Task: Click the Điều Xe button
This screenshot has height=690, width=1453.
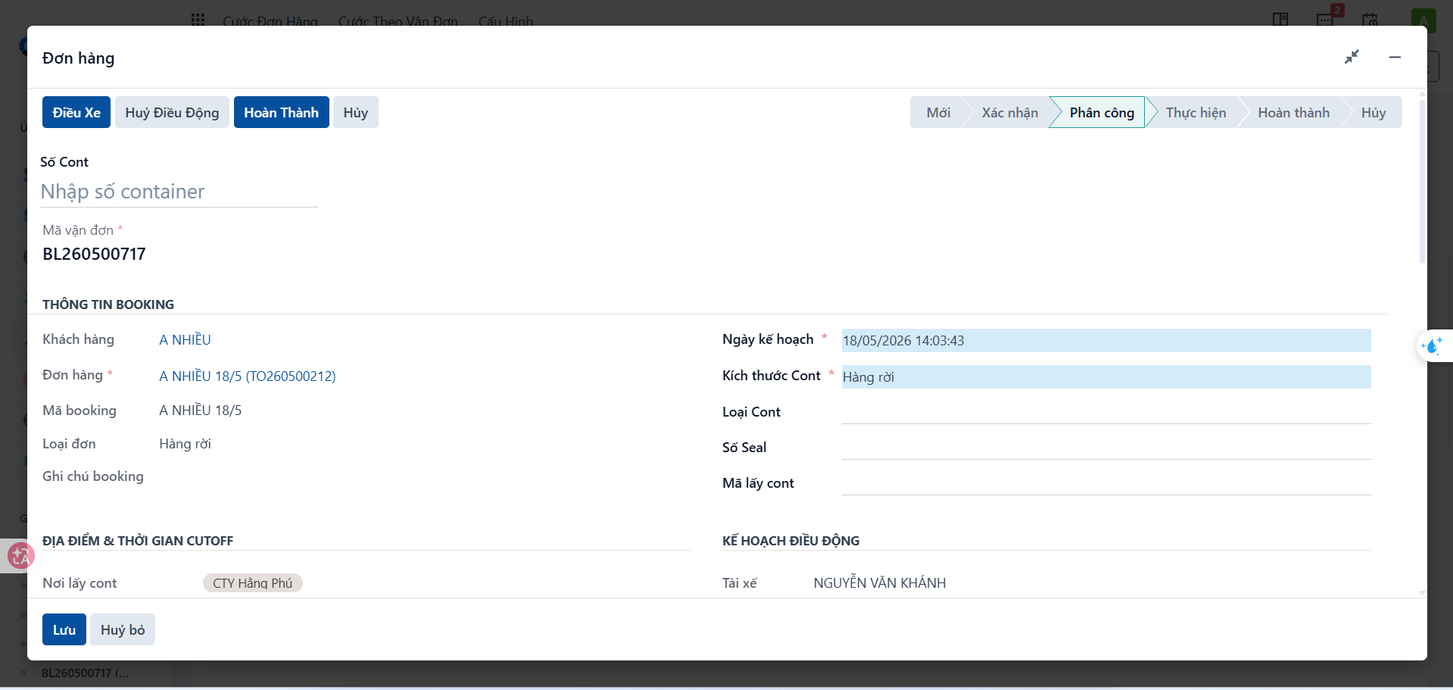Action: (x=76, y=112)
